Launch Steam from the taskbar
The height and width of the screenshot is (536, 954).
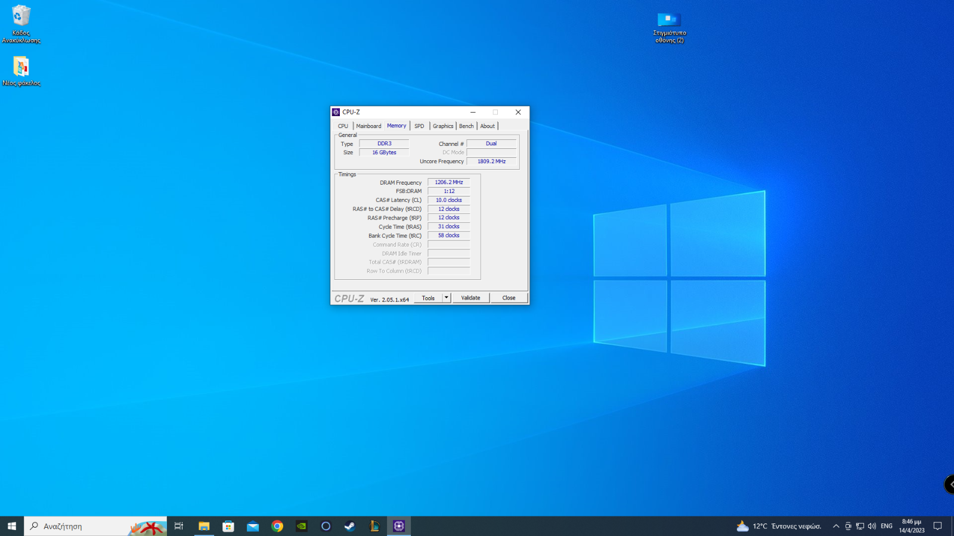coord(350,526)
